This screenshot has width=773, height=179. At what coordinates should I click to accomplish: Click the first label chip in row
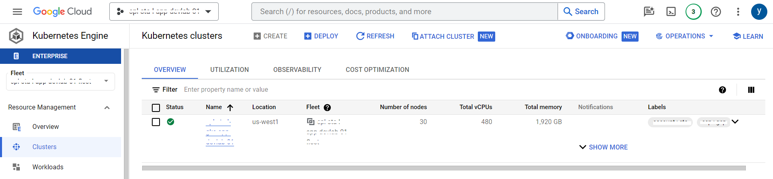(670, 122)
